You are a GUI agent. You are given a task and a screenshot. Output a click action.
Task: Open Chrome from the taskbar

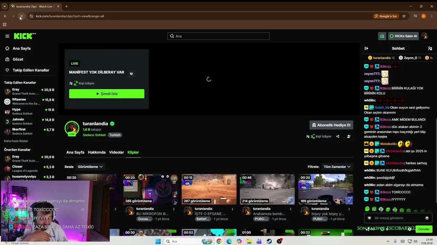(x=219, y=241)
